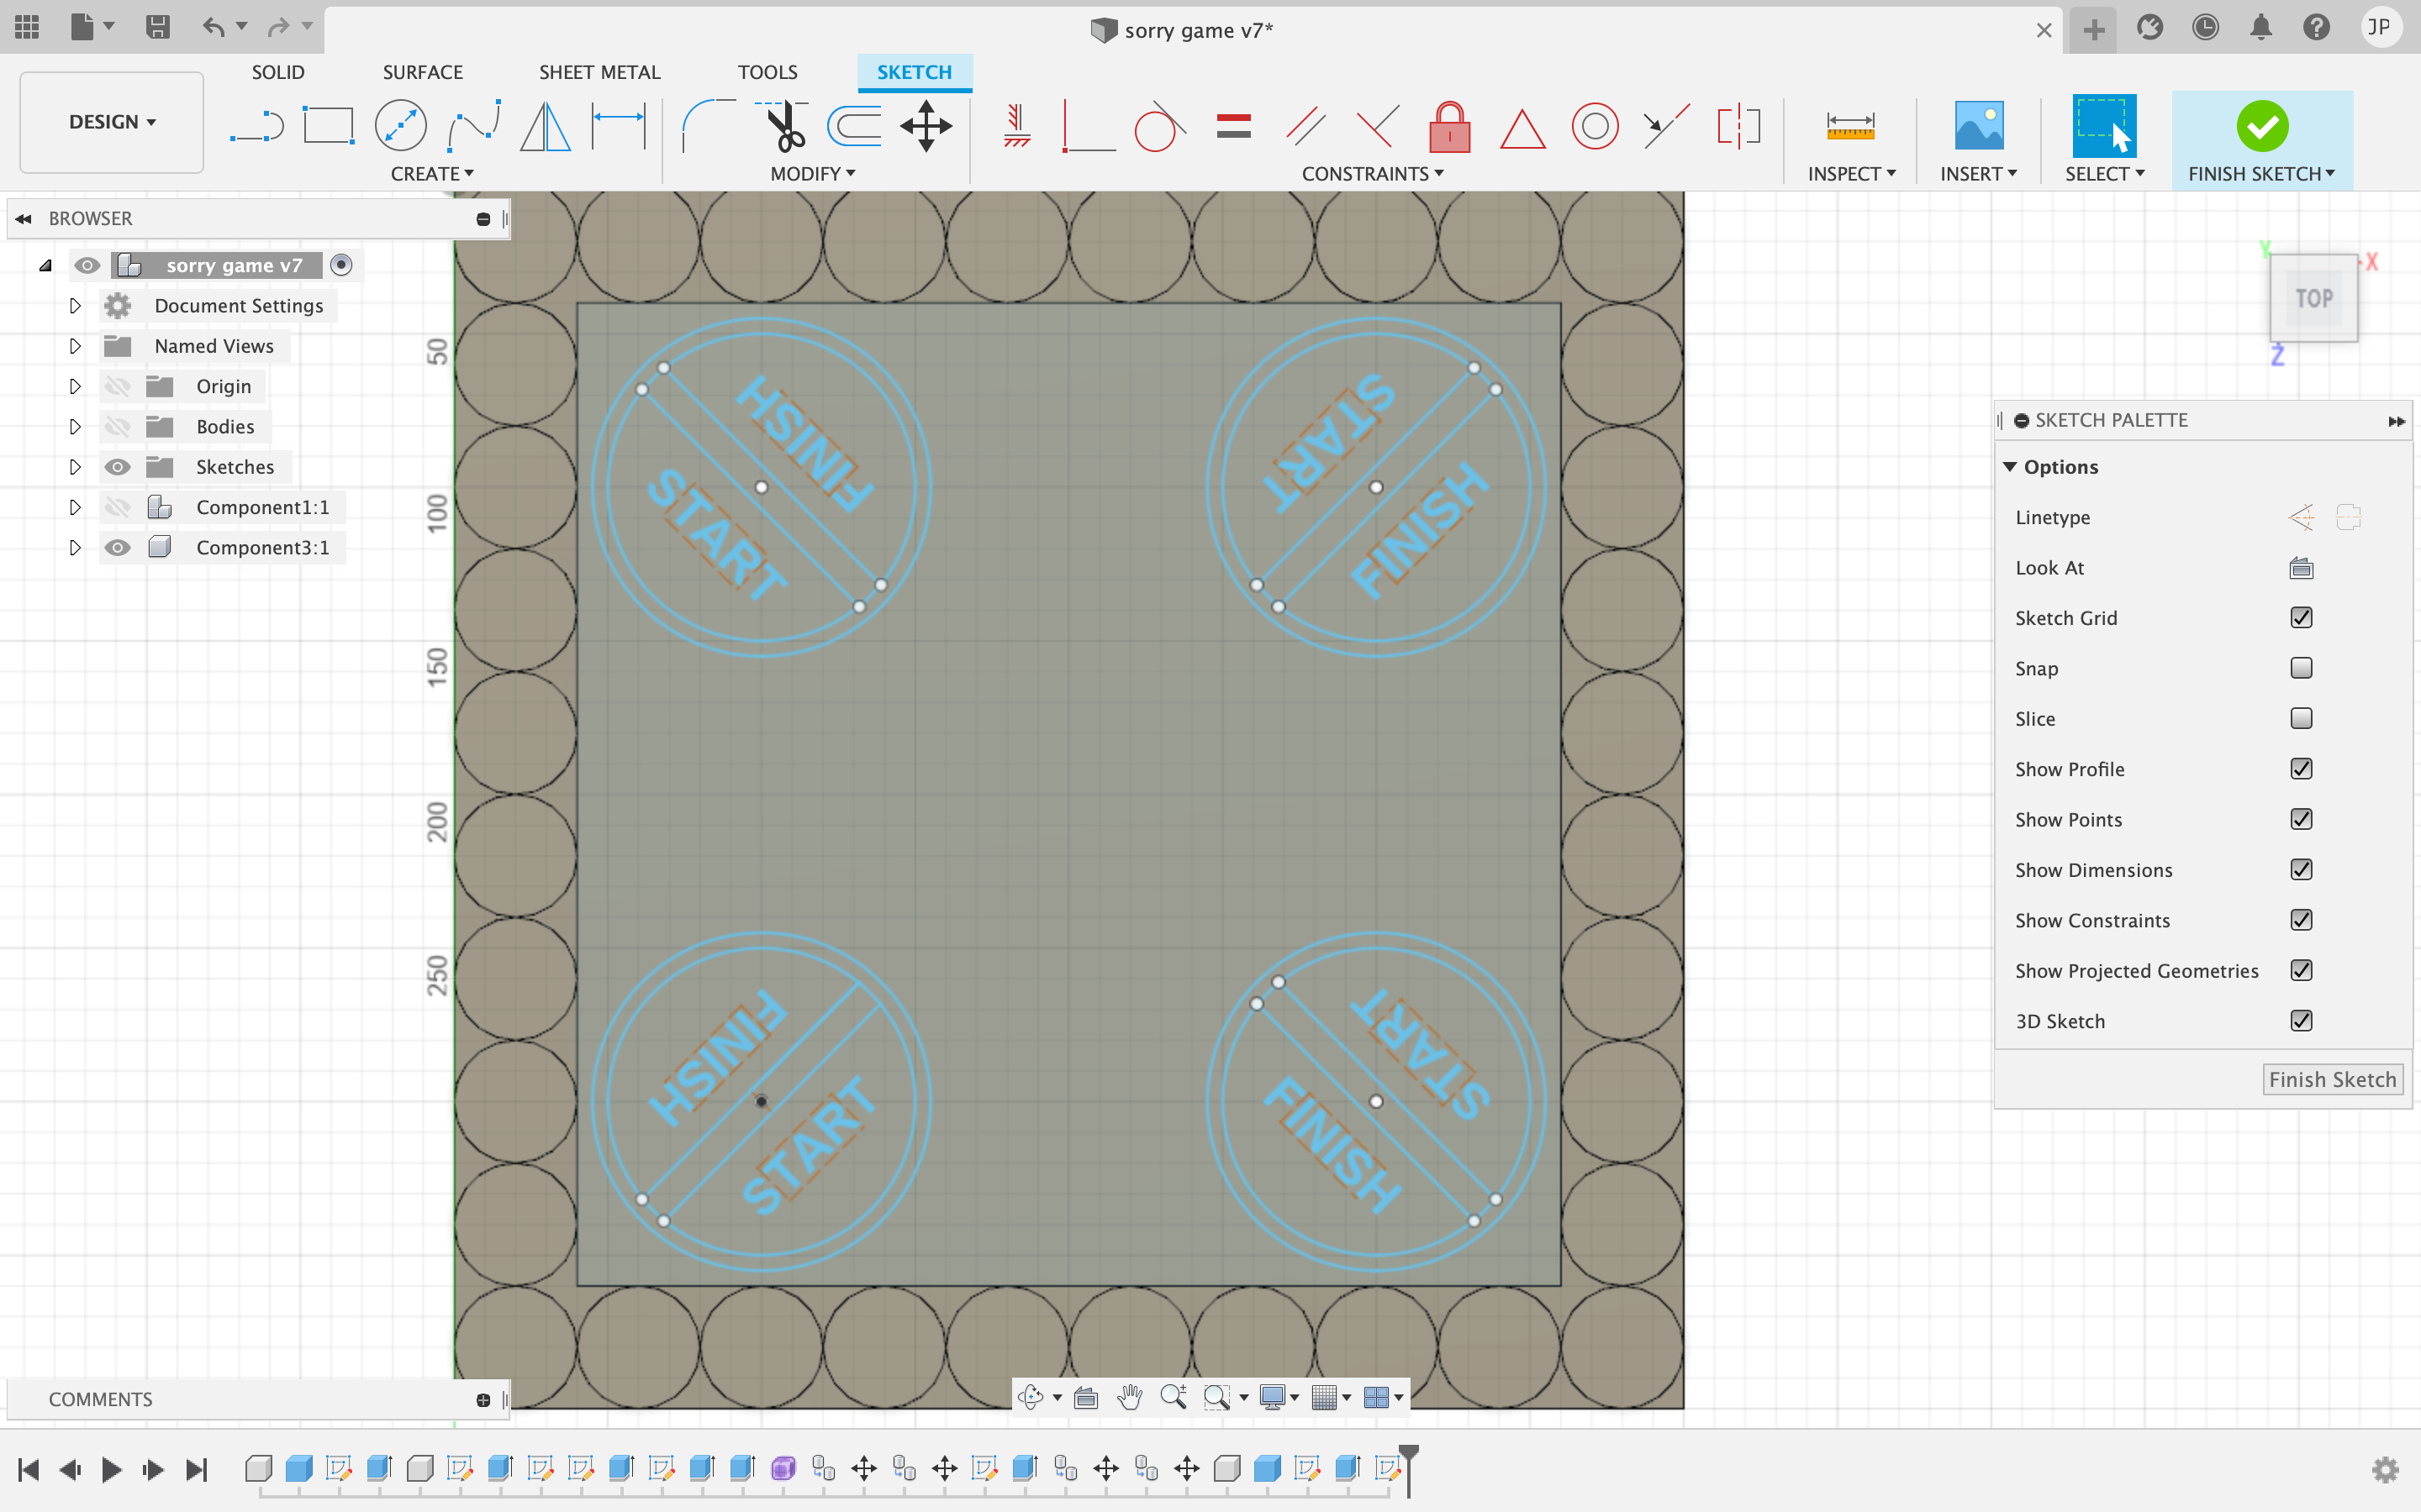
Task: Select the Trim scissors tool
Action: pos(783,127)
